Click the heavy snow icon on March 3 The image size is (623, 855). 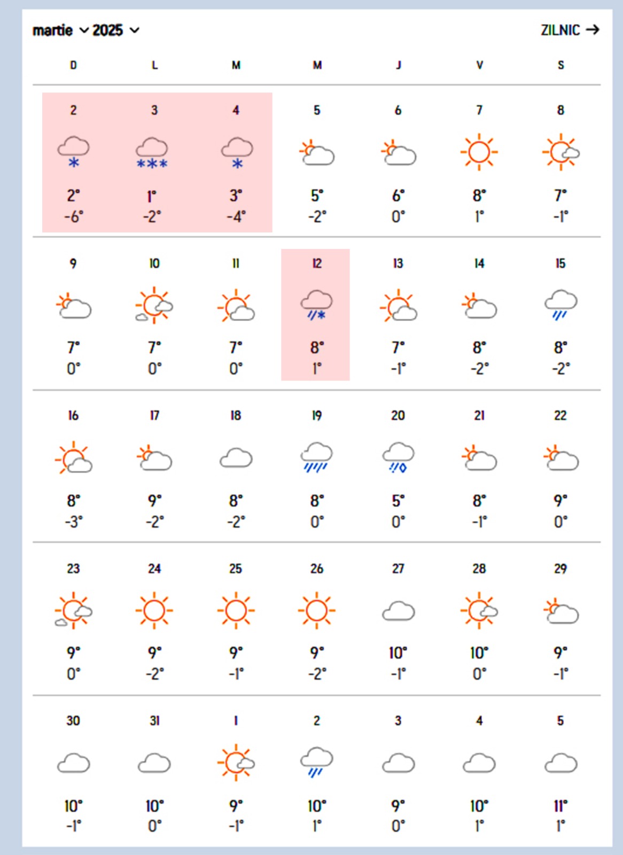click(152, 153)
